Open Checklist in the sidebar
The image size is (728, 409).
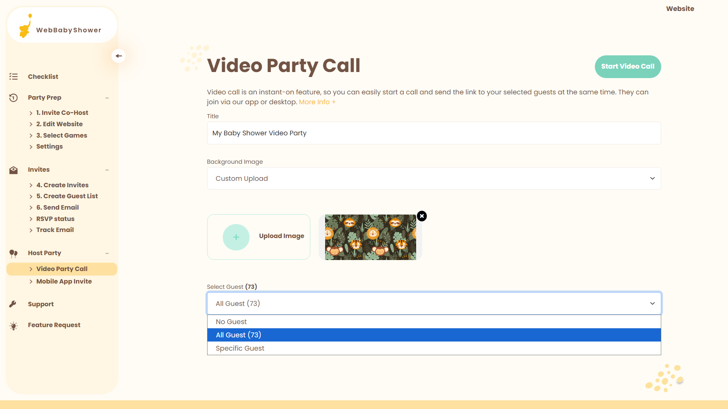point(43,77)
